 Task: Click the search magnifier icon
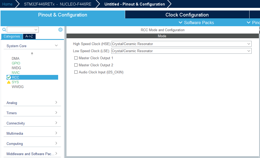click(4, 29)
